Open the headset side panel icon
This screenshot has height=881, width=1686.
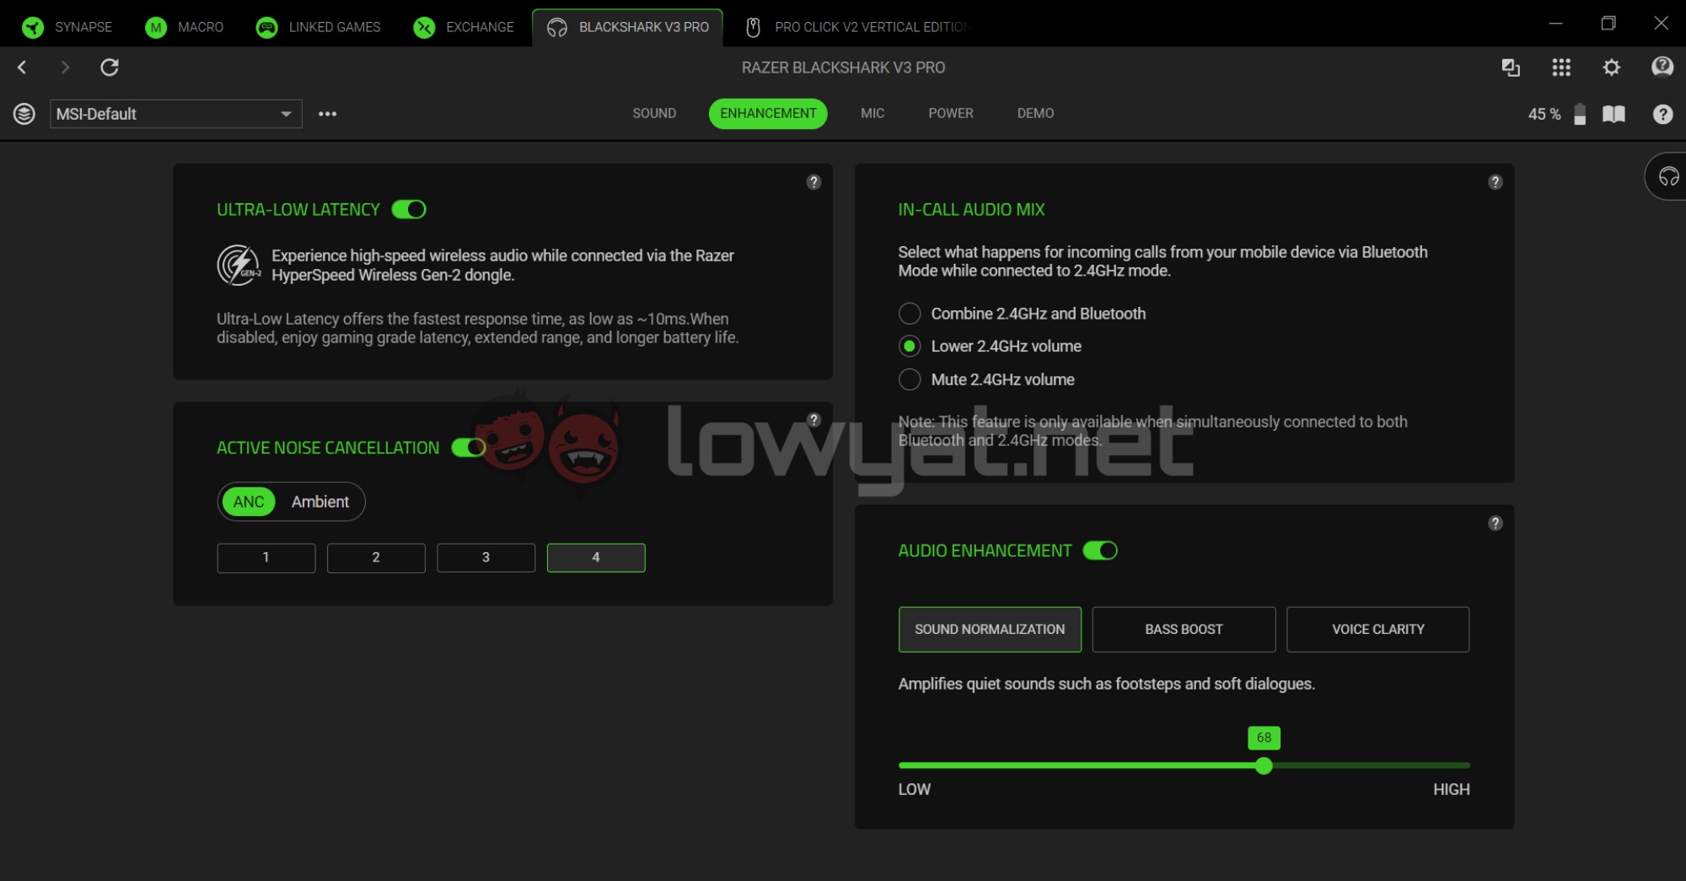(x=1669, y=176)
